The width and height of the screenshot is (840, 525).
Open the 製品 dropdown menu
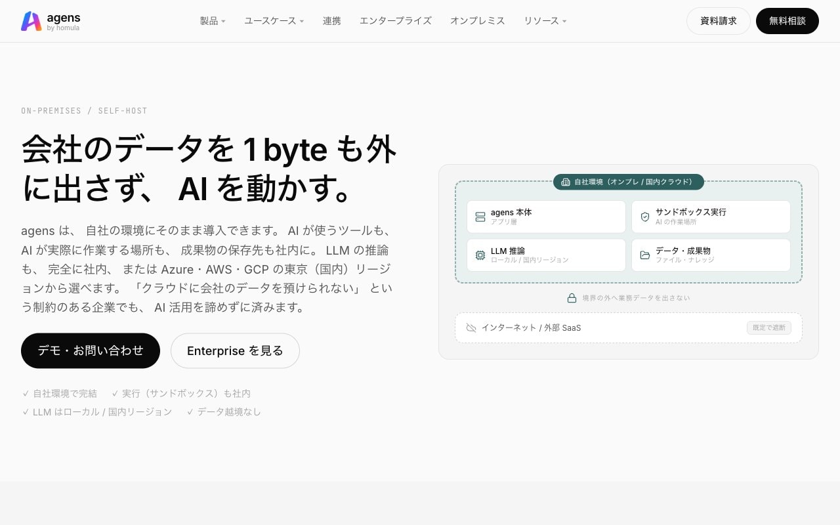[213, 21]
